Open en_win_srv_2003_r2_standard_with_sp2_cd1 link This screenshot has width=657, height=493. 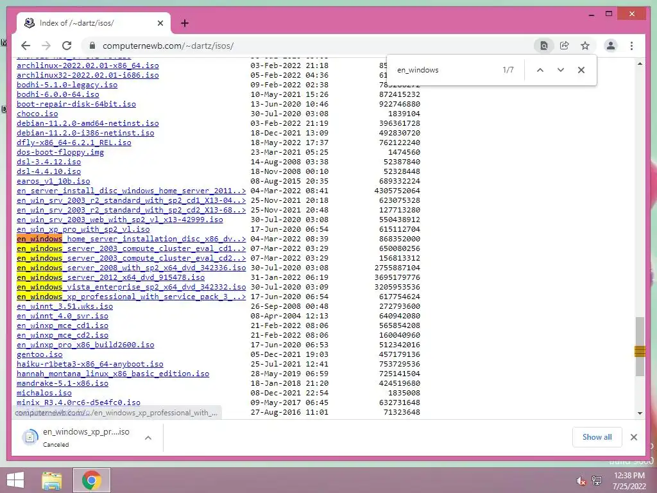[131, 200]
